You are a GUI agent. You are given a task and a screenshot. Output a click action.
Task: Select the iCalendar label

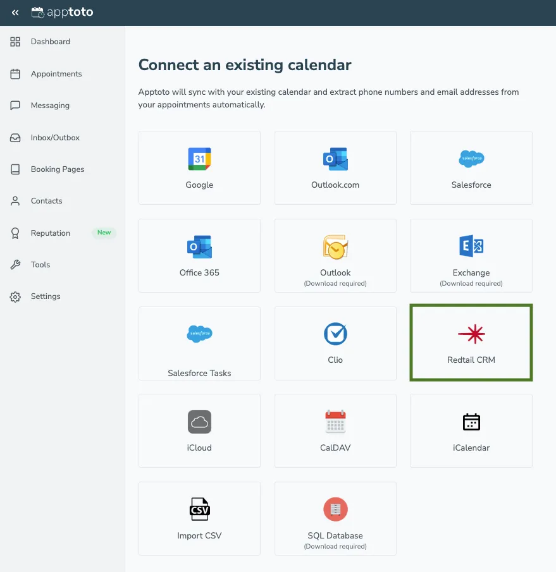coord(471,448)
